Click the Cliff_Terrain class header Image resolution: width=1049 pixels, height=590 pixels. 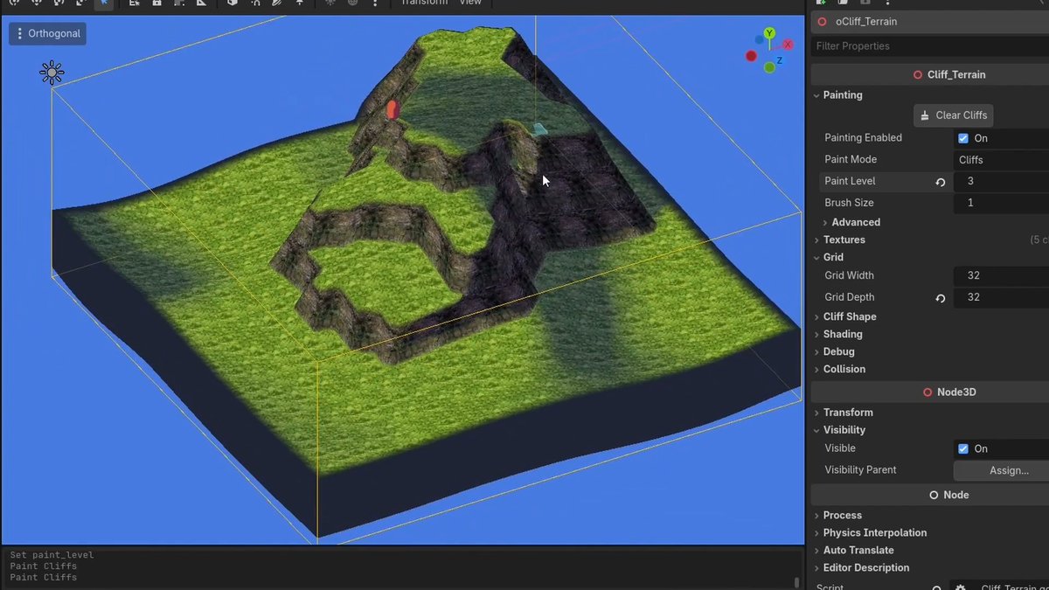930,75
